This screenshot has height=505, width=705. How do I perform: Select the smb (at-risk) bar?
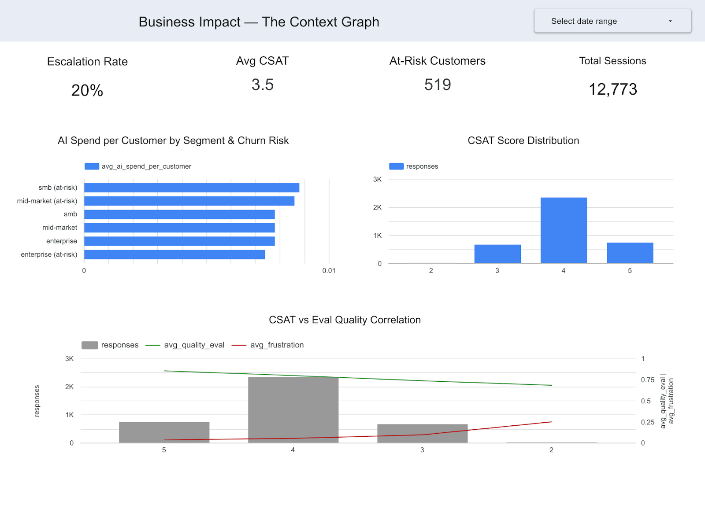(189, 187)
